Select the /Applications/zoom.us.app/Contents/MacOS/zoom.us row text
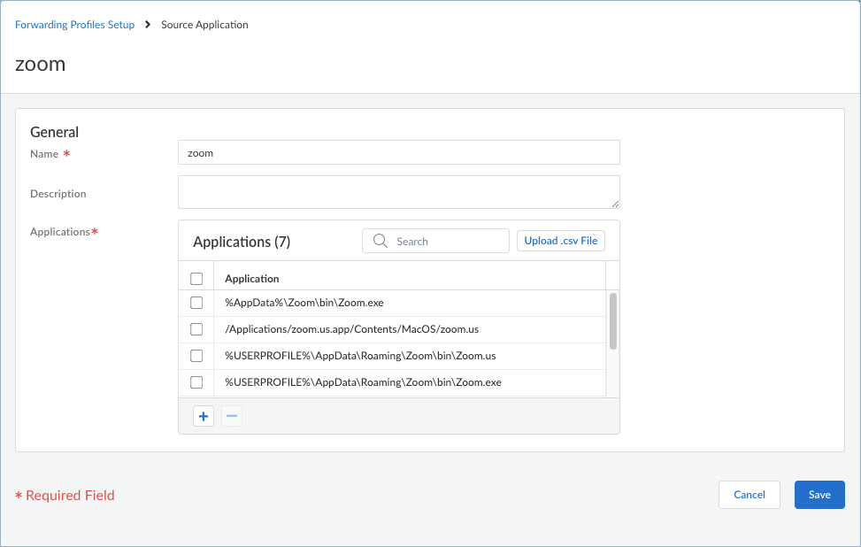 tap(351, 329)
